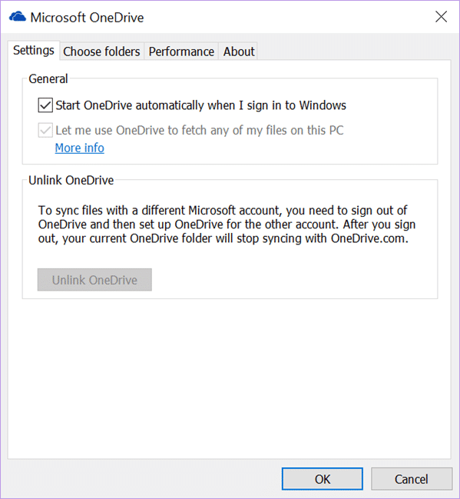The width and height of the screenshot is (460, 499).
Task: Click the OneDrive cloud icon in title bar
Action: pos(18,17)
